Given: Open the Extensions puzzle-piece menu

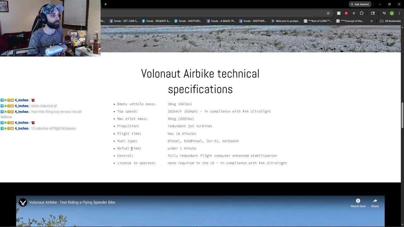Looking at the screenshot, I should pyautogui.click(x=362, y=13).
